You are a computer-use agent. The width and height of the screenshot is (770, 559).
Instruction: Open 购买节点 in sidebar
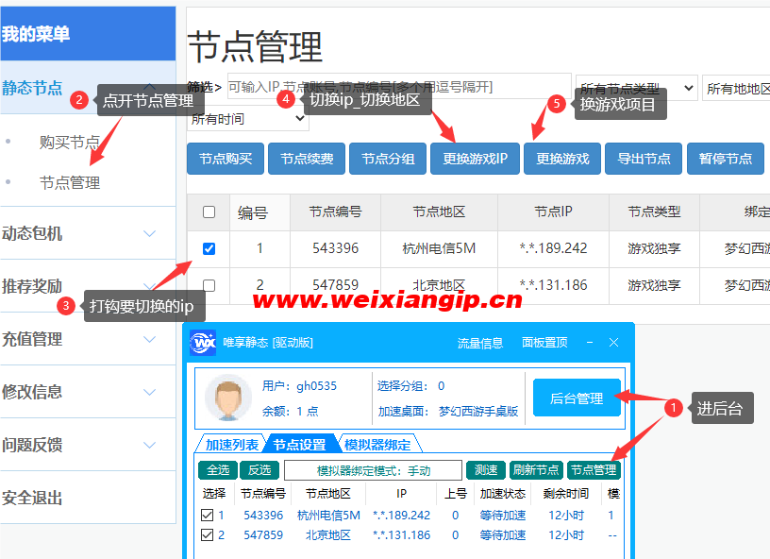[70, 143]
